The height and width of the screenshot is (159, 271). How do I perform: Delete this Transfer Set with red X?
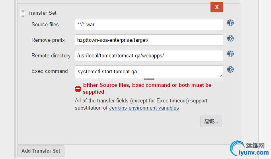click(217, 7)
